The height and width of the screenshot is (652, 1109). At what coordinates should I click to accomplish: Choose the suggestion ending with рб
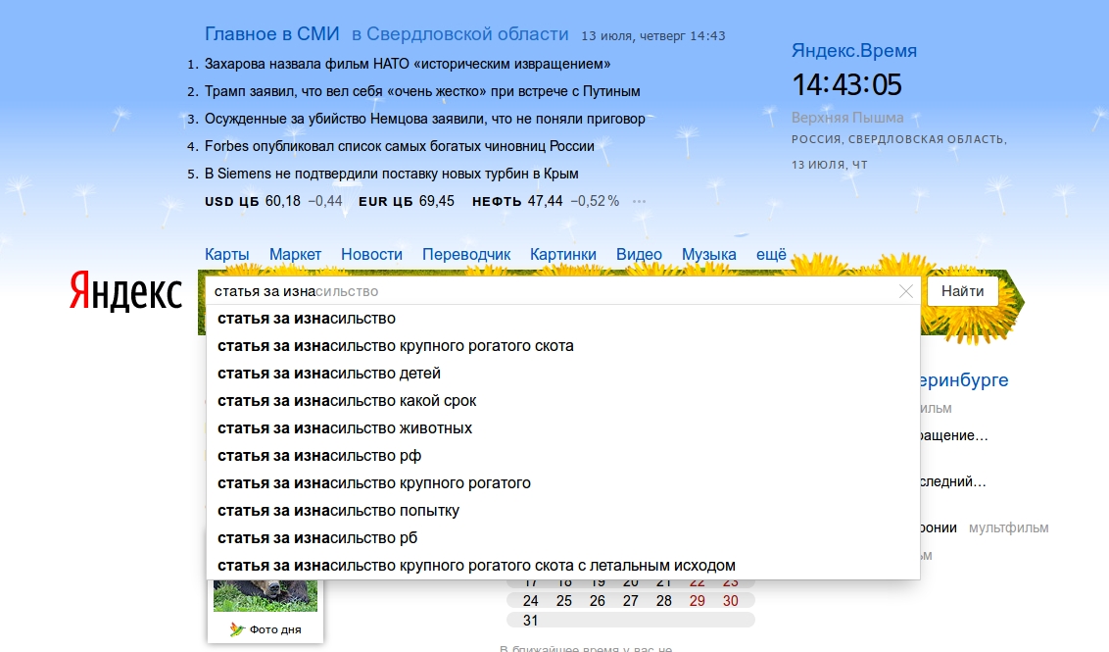[x=563, y=538]
